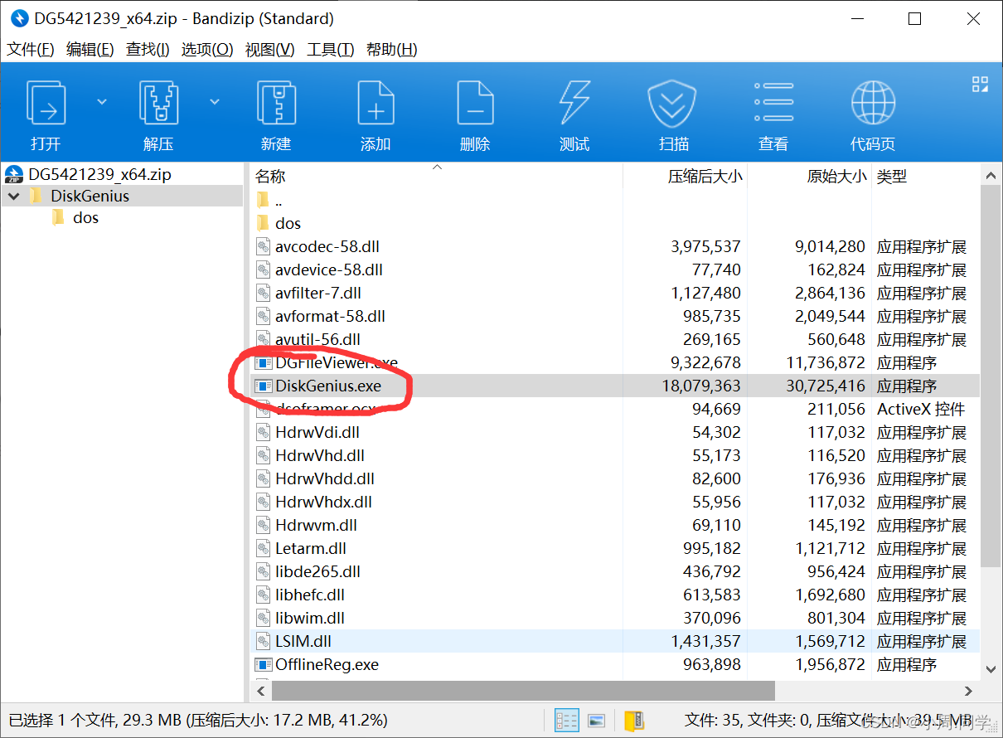
Task: Open dropdown arrow next to 解压
Action: [215, 102]
